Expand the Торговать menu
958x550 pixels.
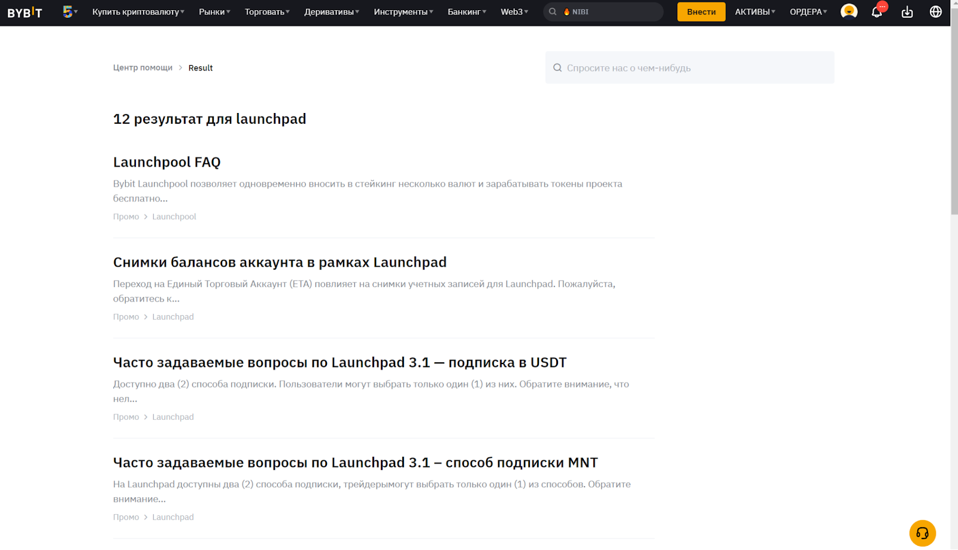pos(267,11)
